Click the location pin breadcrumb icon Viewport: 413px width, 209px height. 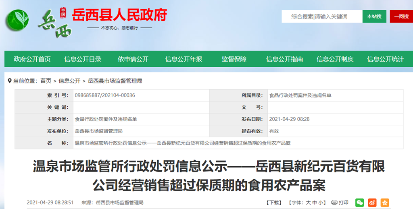[x=10, y=81]
